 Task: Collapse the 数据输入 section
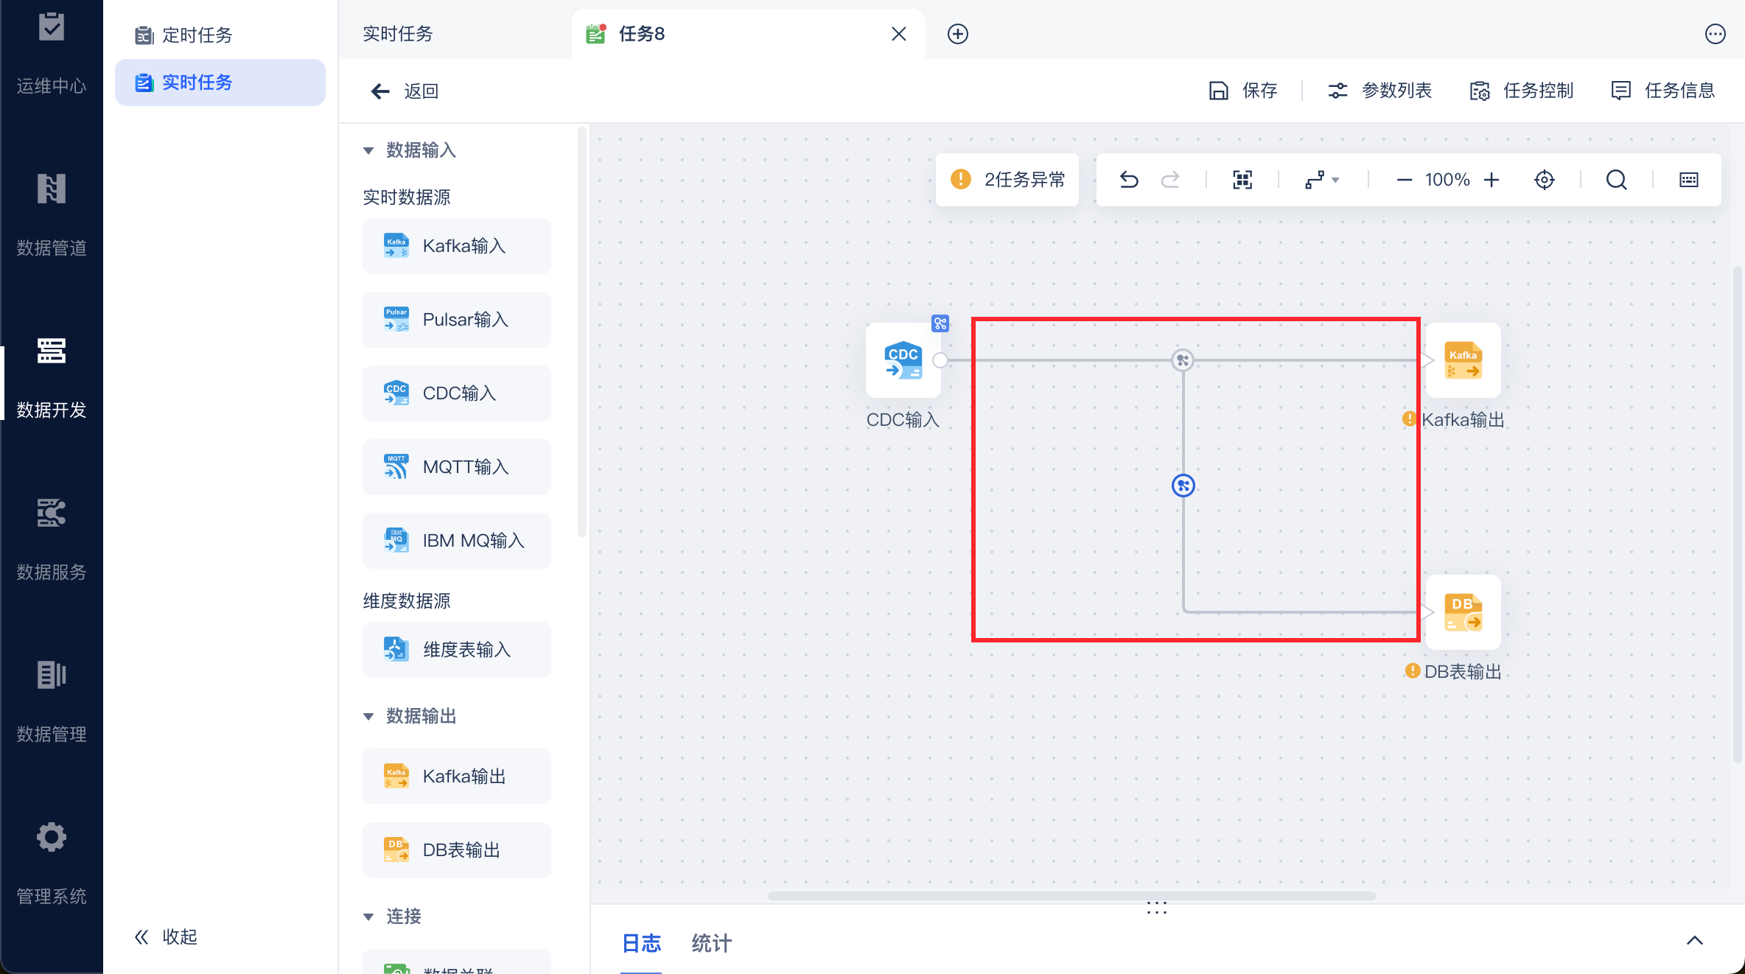(x=368, y=150)
